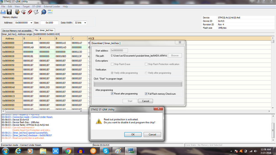Click the programming progress bar
276x155 pixels.
(138, 84)
